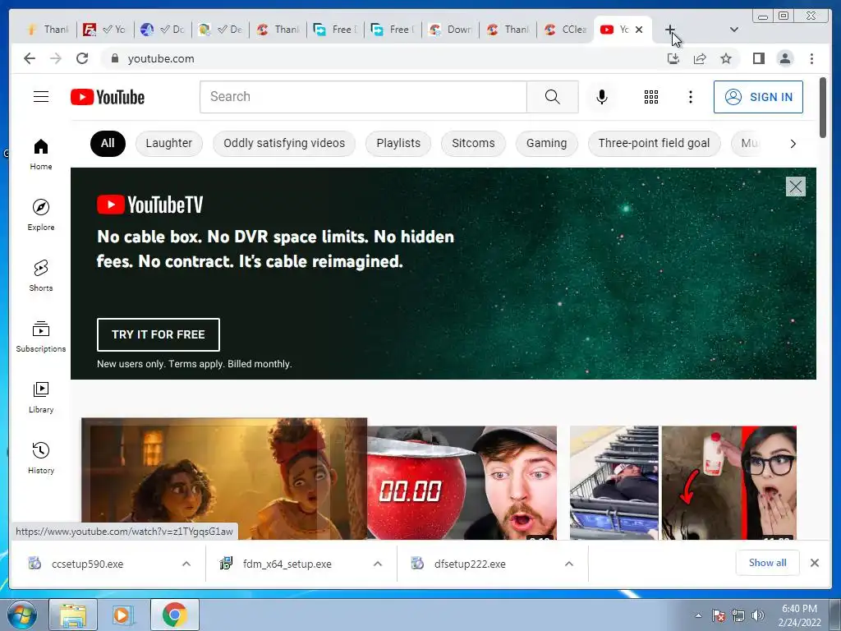
Task: Open the milk jug shocked girl thumbnail
Action: pyautogui.click(x=729, y=482)
